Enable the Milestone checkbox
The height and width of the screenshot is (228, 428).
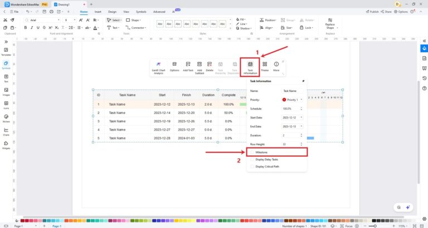(252, 152)
